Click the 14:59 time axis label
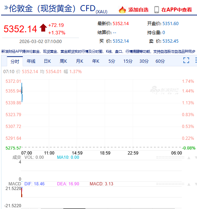Viewport: 197px width, 209px height. coord(77,153)
